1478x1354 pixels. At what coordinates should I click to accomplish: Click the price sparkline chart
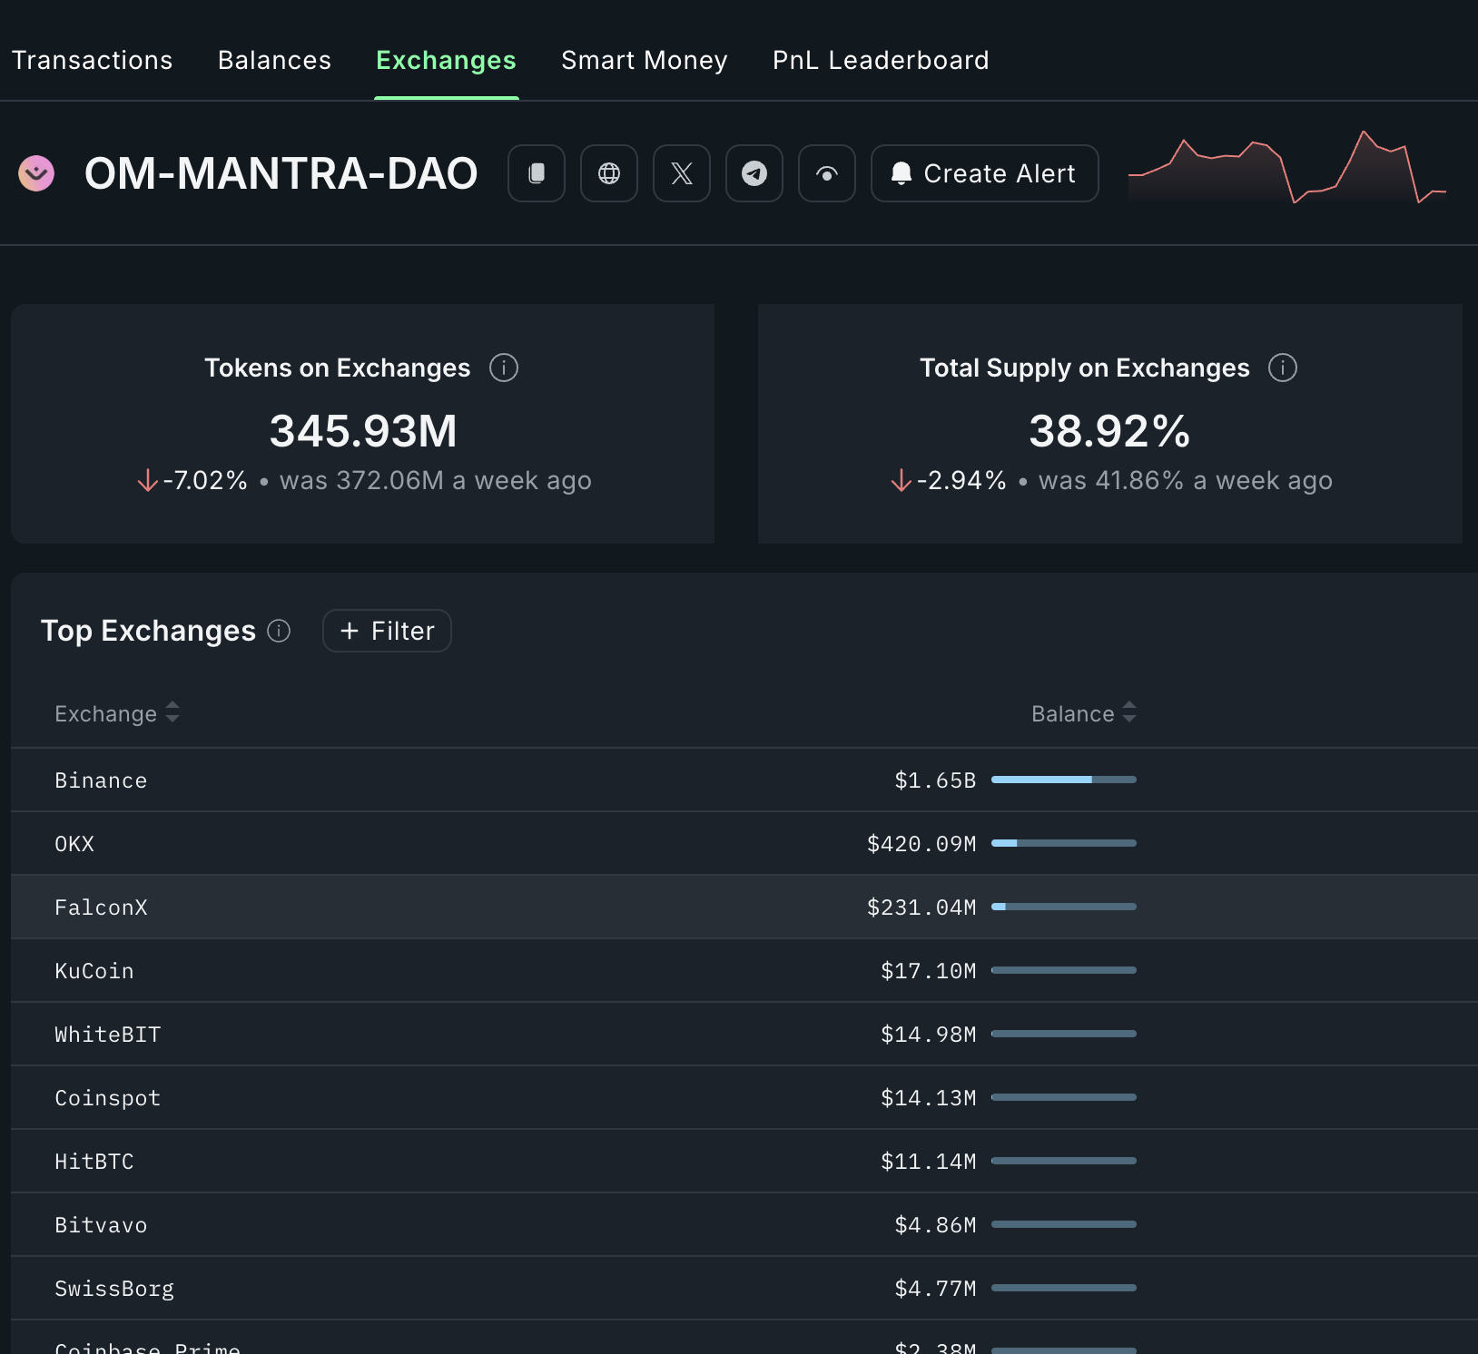(1286, 168)
